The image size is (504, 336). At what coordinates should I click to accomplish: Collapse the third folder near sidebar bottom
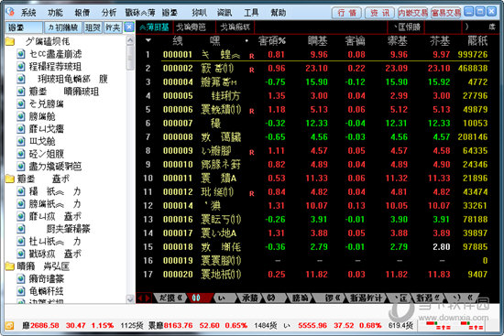click(x=10, y=266)
